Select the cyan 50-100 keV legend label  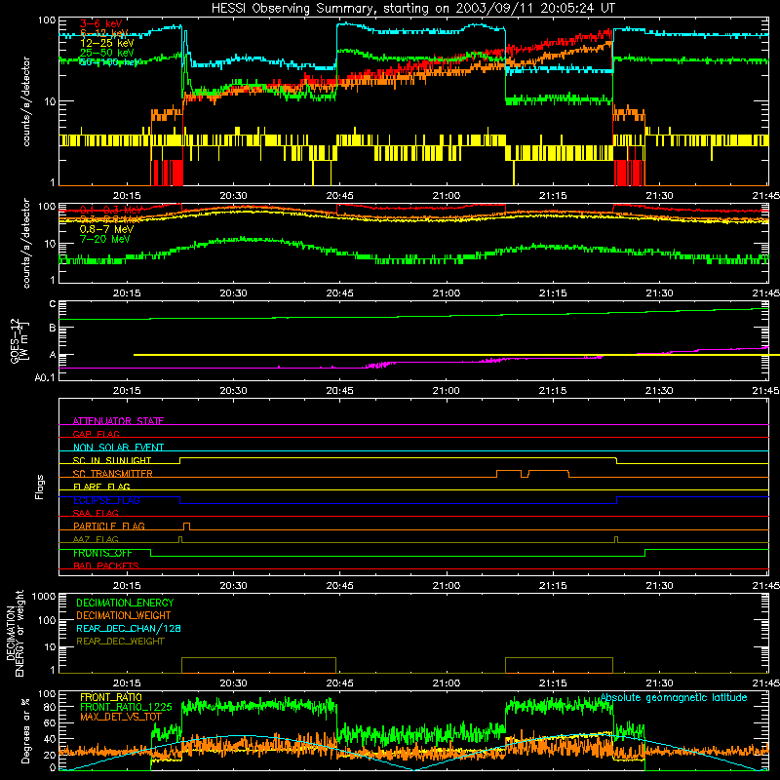(110, 61)
